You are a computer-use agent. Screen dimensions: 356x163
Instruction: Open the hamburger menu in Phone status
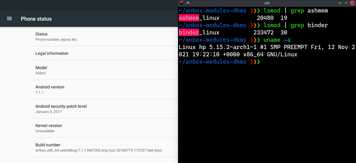tap(9, 19)
